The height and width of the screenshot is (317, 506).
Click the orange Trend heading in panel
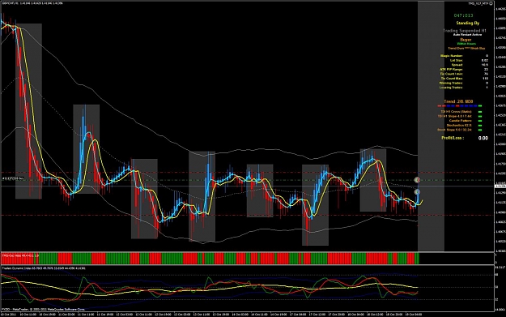tap(458, 101)
